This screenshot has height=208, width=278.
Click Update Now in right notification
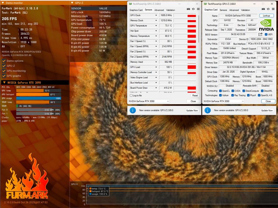point(267,110)
